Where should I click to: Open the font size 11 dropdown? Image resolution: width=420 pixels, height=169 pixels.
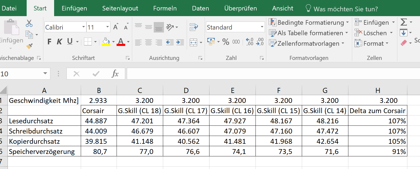[108, 27]
